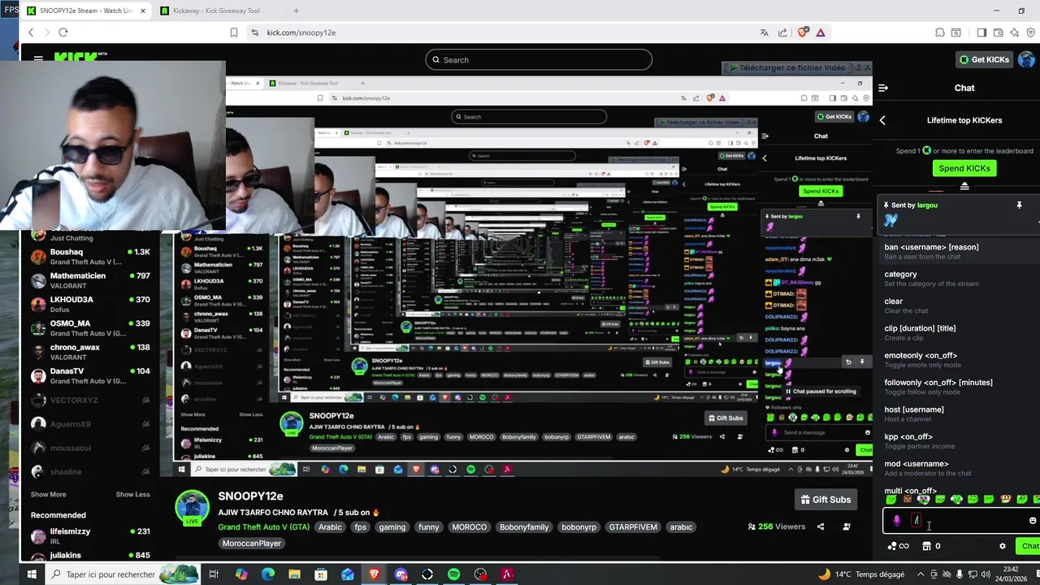Open the translate page icon
Screen dimensions: 1040x585
pyautogui.click(x=764, y=32)
